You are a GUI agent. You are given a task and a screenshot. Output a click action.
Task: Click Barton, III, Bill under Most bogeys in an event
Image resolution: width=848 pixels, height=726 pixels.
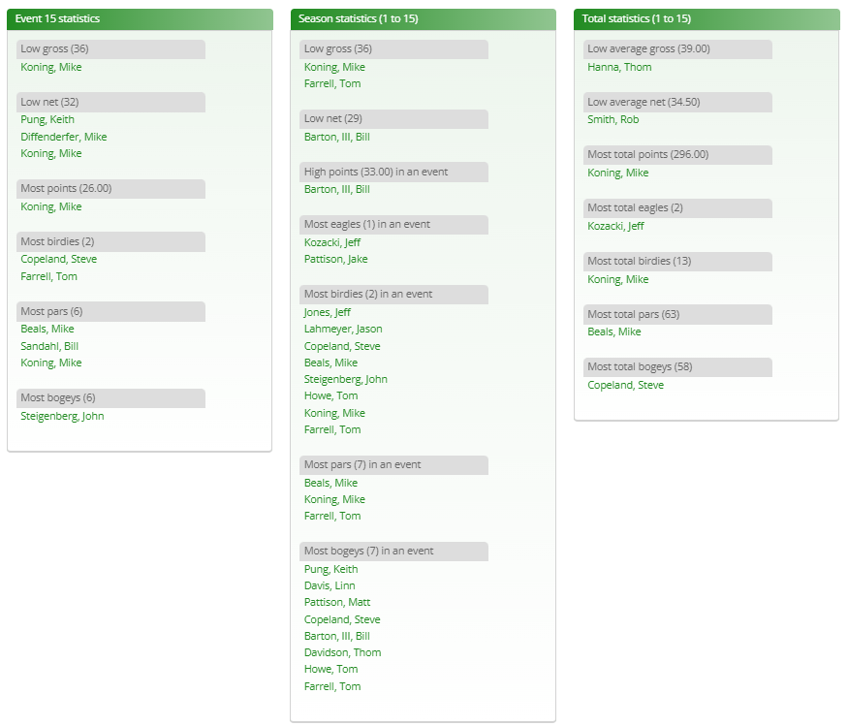(337, 636)
